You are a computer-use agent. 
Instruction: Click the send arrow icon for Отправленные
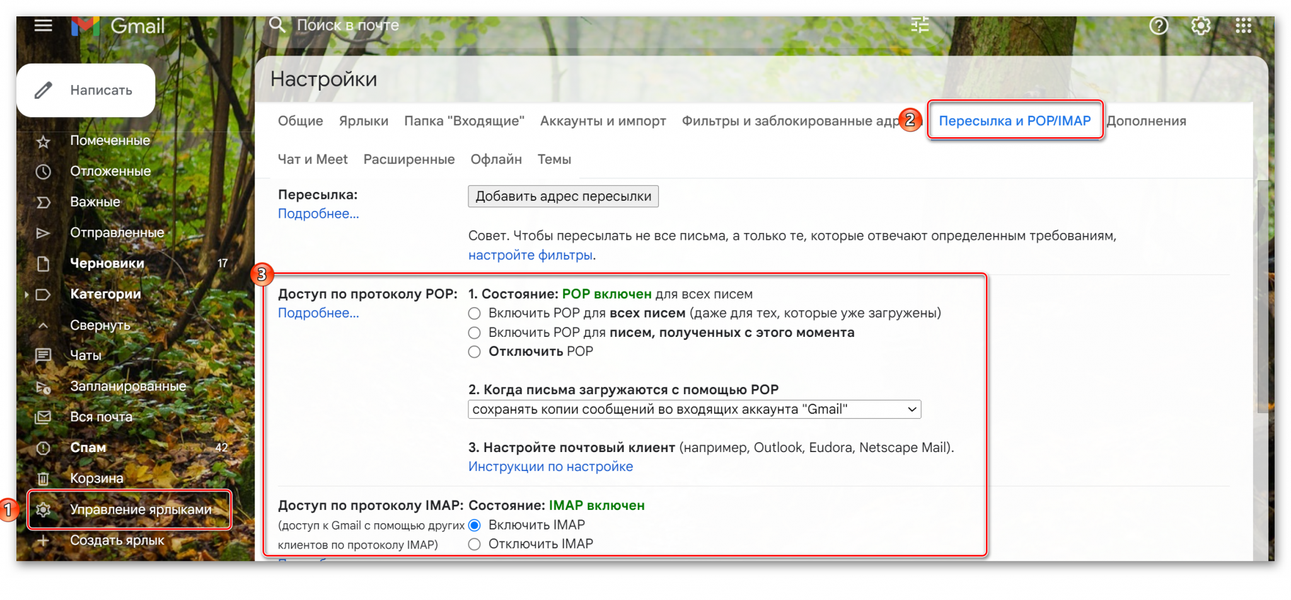43,233
